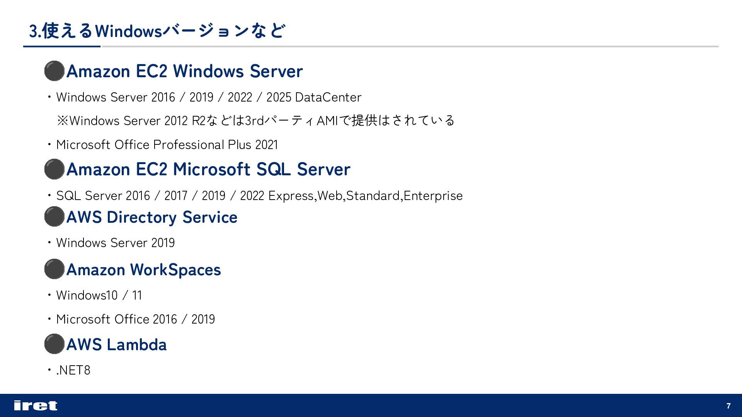
Task: Click the Windows Server 2019 bullet text
Action: (115, 243)
